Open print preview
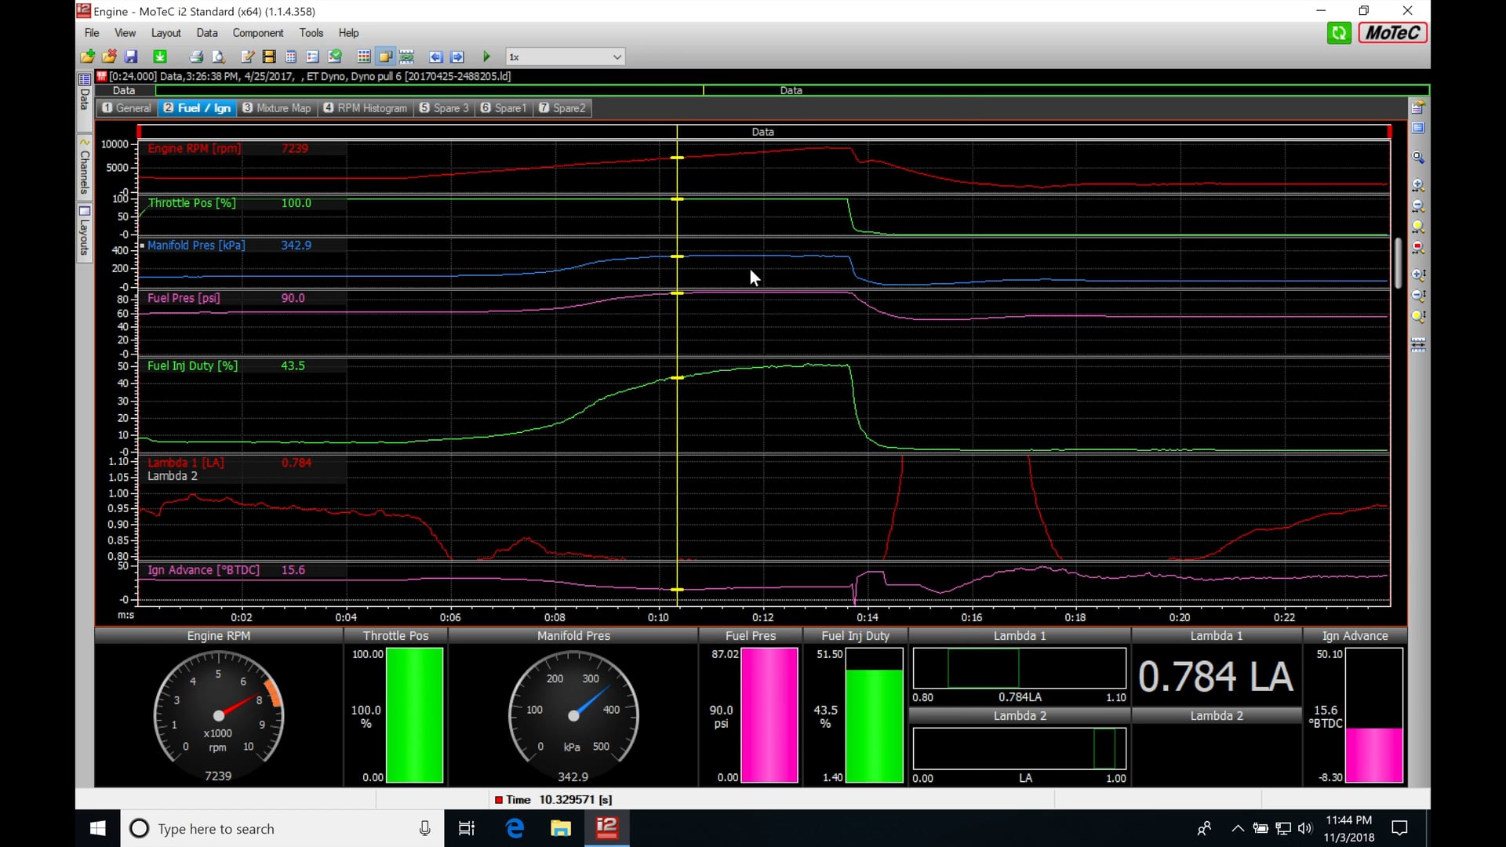Image resolution: width=1506 pixels, height=847 pixels. click(x=218, y=56)
